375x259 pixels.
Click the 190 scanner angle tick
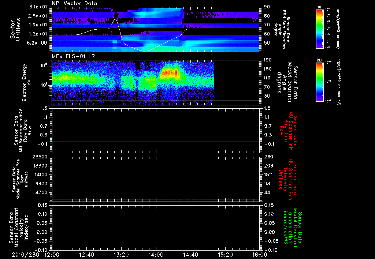point(268,60)
